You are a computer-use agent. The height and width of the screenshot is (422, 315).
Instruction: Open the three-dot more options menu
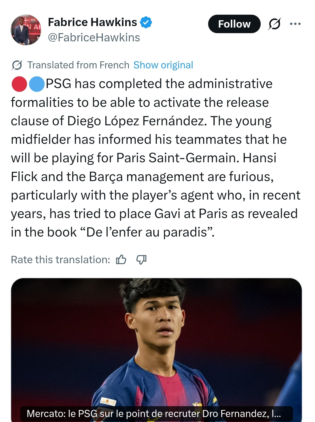click(295, 24)
